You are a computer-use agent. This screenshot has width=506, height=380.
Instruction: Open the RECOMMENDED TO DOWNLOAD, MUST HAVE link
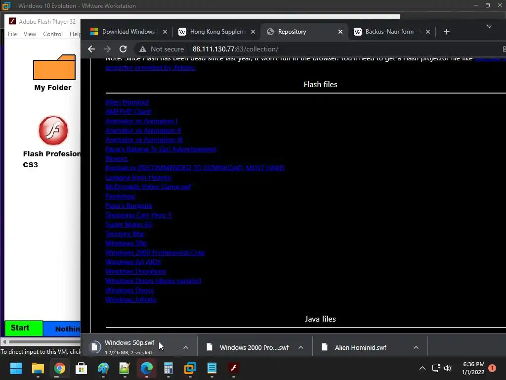tap(195, 168)
